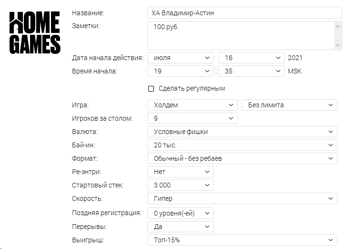The width and height of the screenshot is (345, 249).
Task: Open the Ре-энтри dropdown showing Нет
Action: click(181, 172)
